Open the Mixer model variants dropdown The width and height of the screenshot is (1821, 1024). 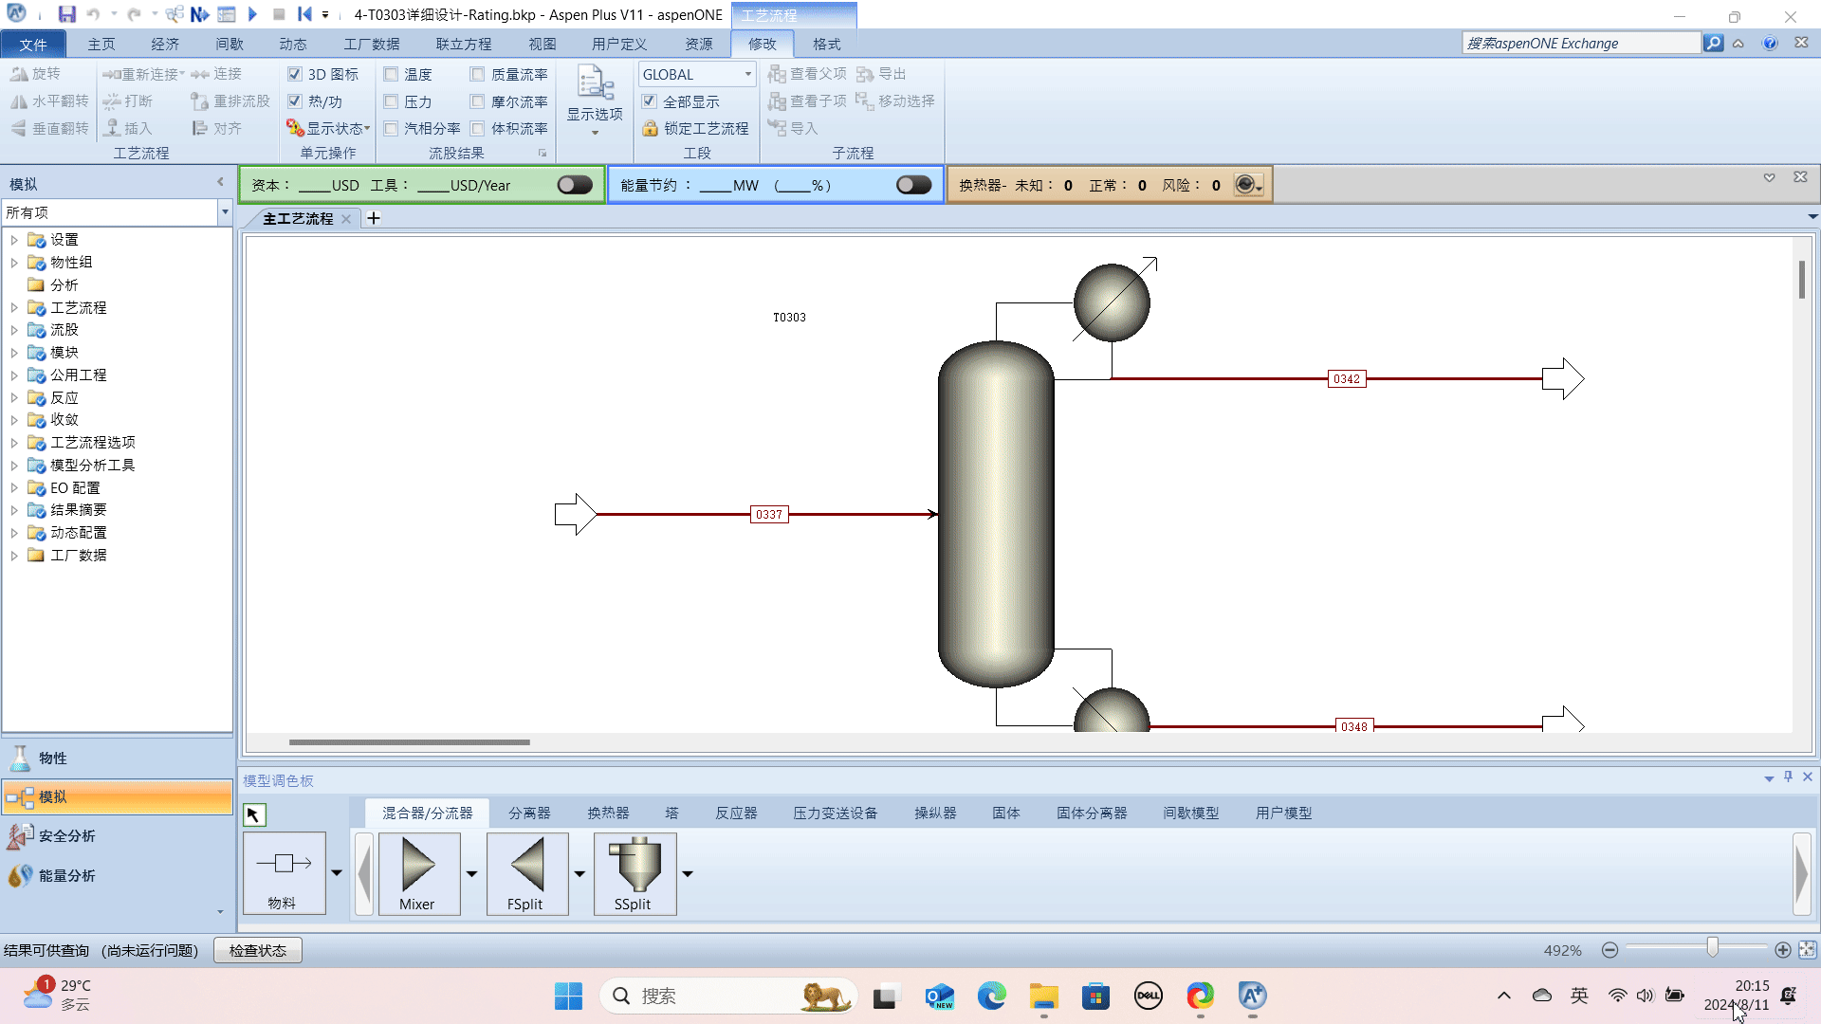(471, 873)
